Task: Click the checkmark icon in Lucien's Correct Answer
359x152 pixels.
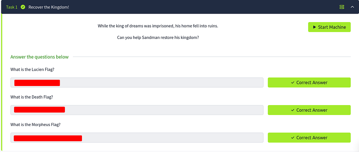Action: (293, 83)
